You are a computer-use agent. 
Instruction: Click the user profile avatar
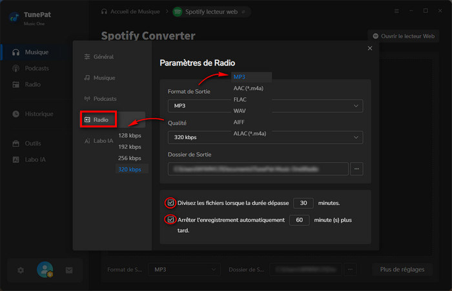(45, 270)
